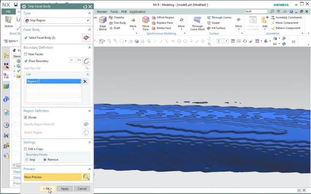Image resolution: width=311 pixels, height=194 pixels.
Task: Click the command finder search field
Action: (x=256, y=11)
